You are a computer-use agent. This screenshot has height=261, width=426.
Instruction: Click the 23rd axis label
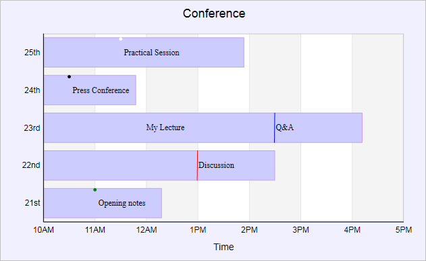point(32,127)
